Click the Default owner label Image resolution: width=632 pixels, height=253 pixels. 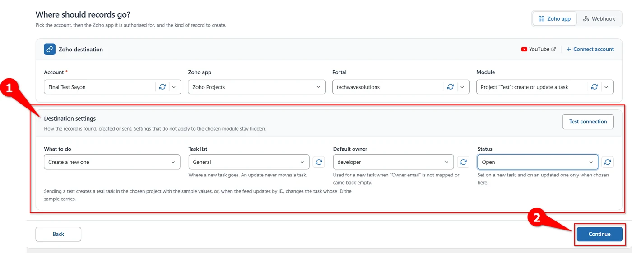coord(350,149)
